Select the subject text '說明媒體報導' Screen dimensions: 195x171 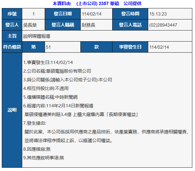point(37,36)
